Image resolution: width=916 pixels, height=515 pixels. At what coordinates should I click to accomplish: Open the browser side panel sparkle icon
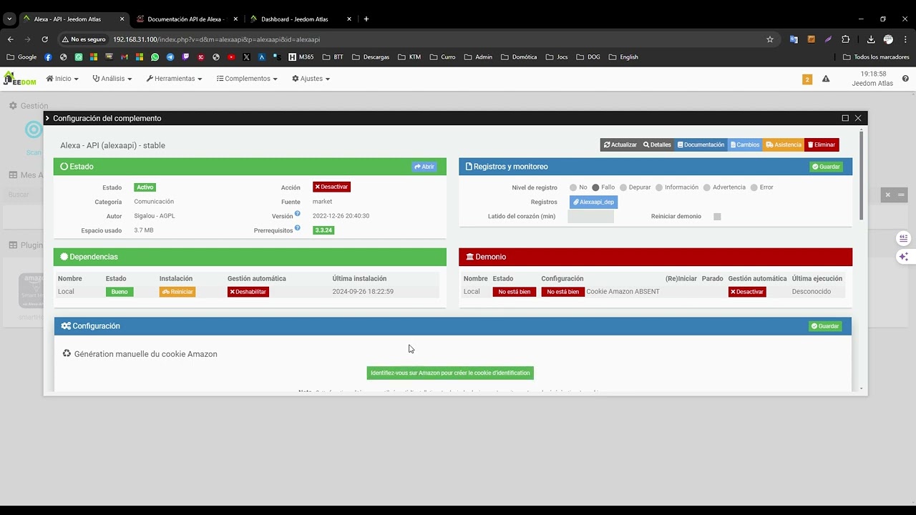(904, 256)
